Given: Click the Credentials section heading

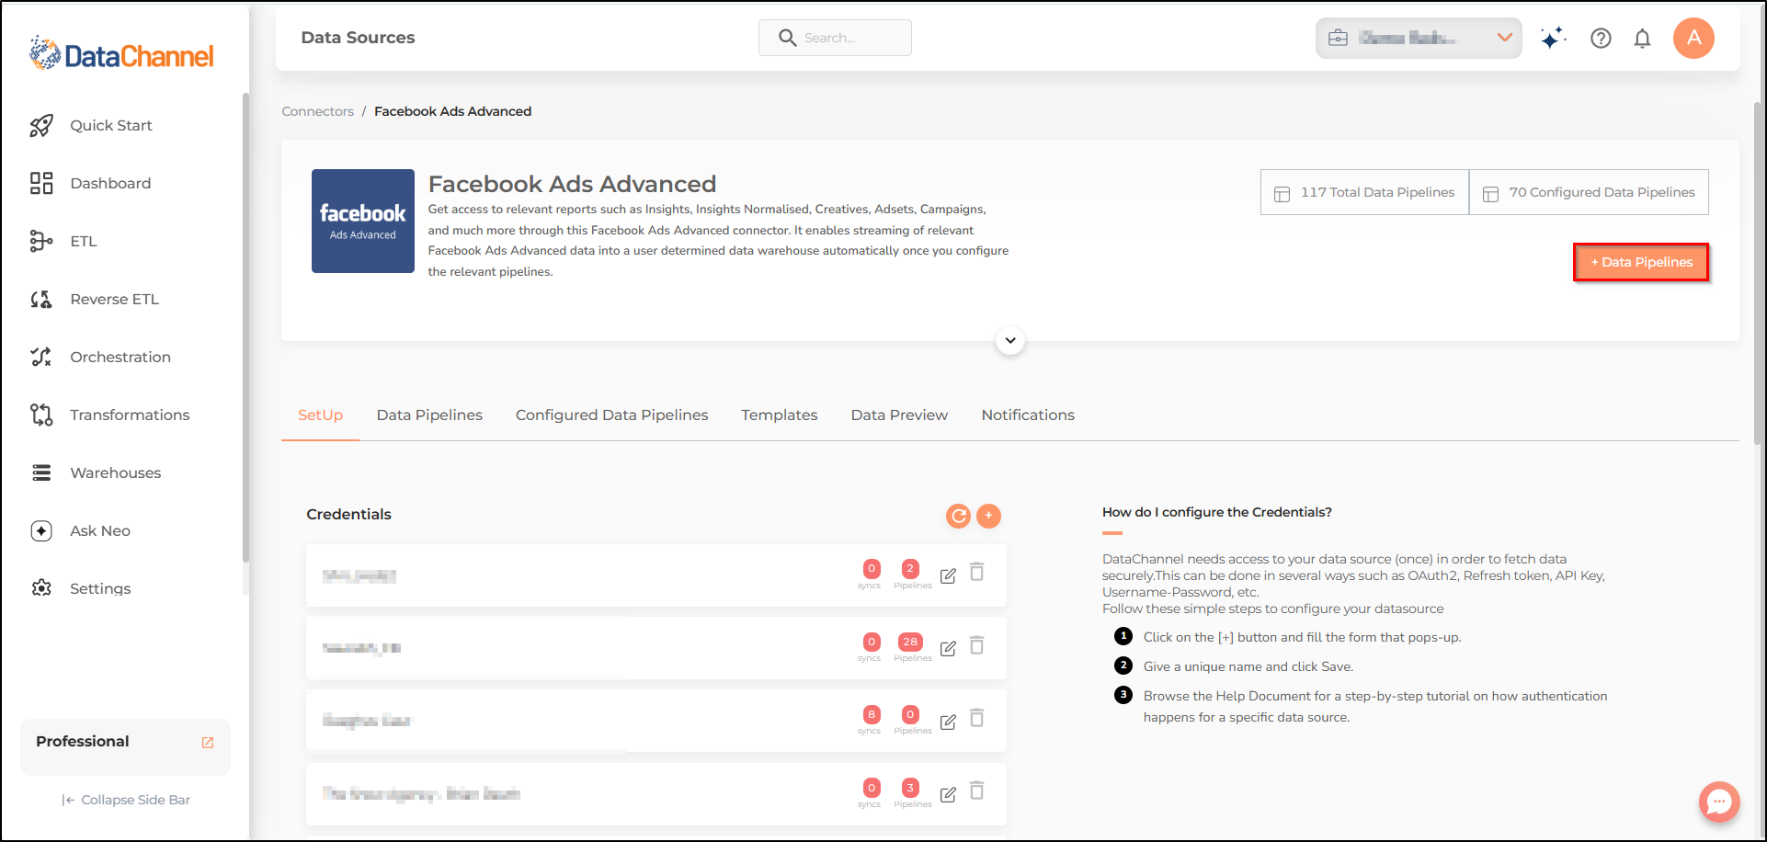Looking at the screenshot, I should 348,514.
